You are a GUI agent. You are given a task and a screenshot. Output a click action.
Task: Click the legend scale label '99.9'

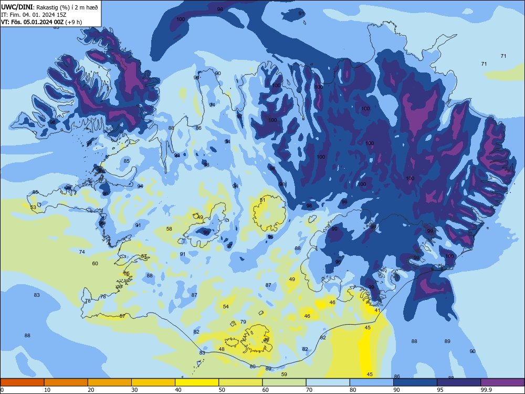coord(486,390)
